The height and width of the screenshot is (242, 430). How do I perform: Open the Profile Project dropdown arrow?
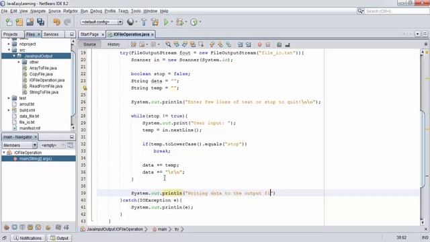coord(200,22)
